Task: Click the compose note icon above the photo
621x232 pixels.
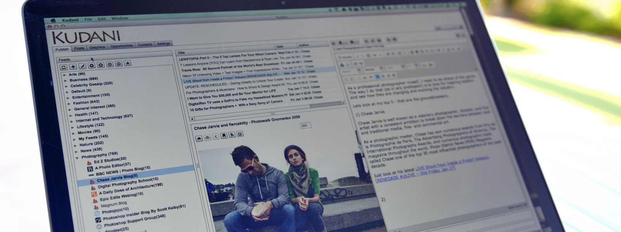Action: [x=240, y=134]
